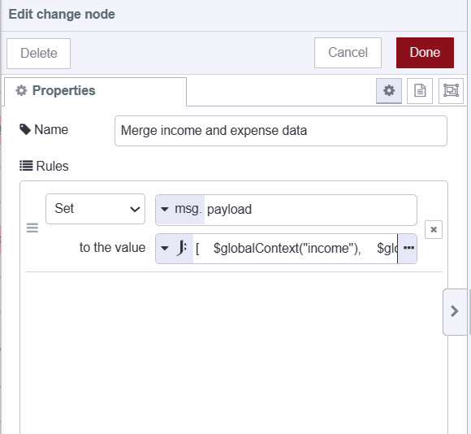The image size is (471, 434).
Task: Click the Delete button
Action: coord(38,54)
